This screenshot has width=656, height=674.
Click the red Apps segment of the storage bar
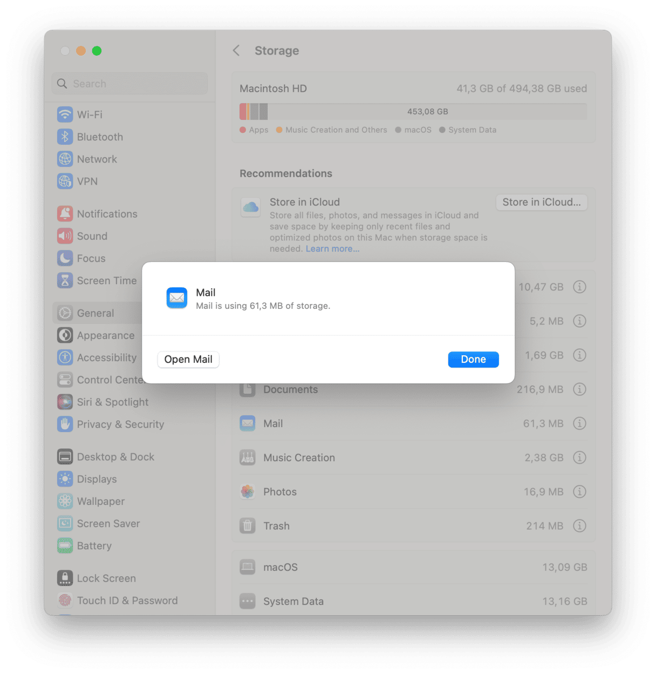pyautogui.click(x=243, y=112)
